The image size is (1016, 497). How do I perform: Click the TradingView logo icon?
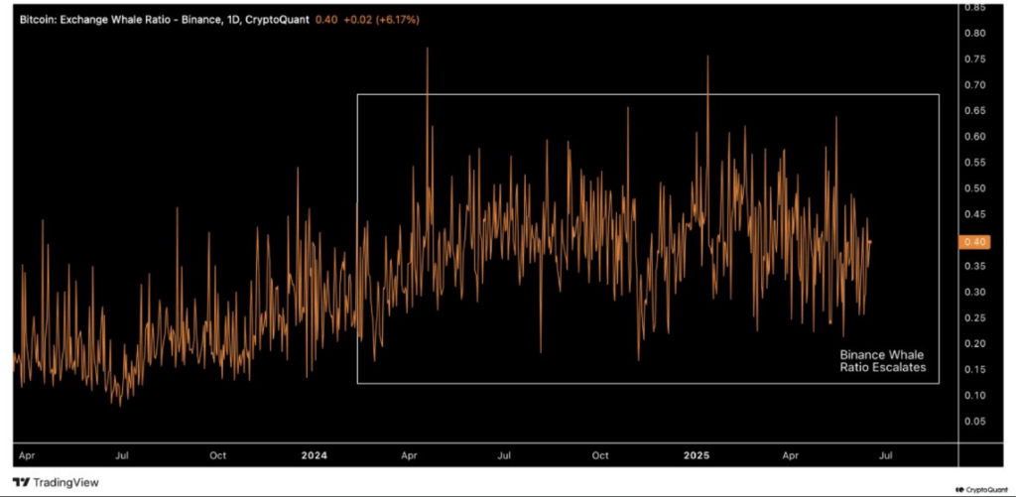coord(21,482)
